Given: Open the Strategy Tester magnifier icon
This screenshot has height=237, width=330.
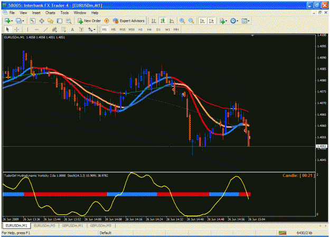Looking at the screenshot, I should pos(69,21).
